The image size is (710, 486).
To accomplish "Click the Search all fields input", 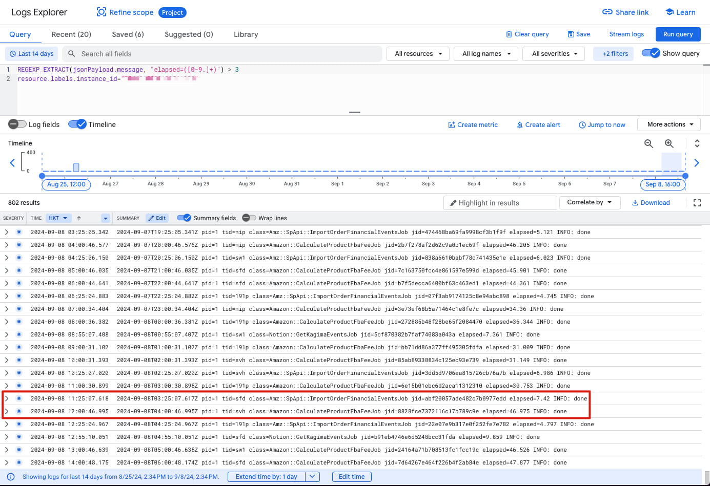I will [x=222, y=54].
